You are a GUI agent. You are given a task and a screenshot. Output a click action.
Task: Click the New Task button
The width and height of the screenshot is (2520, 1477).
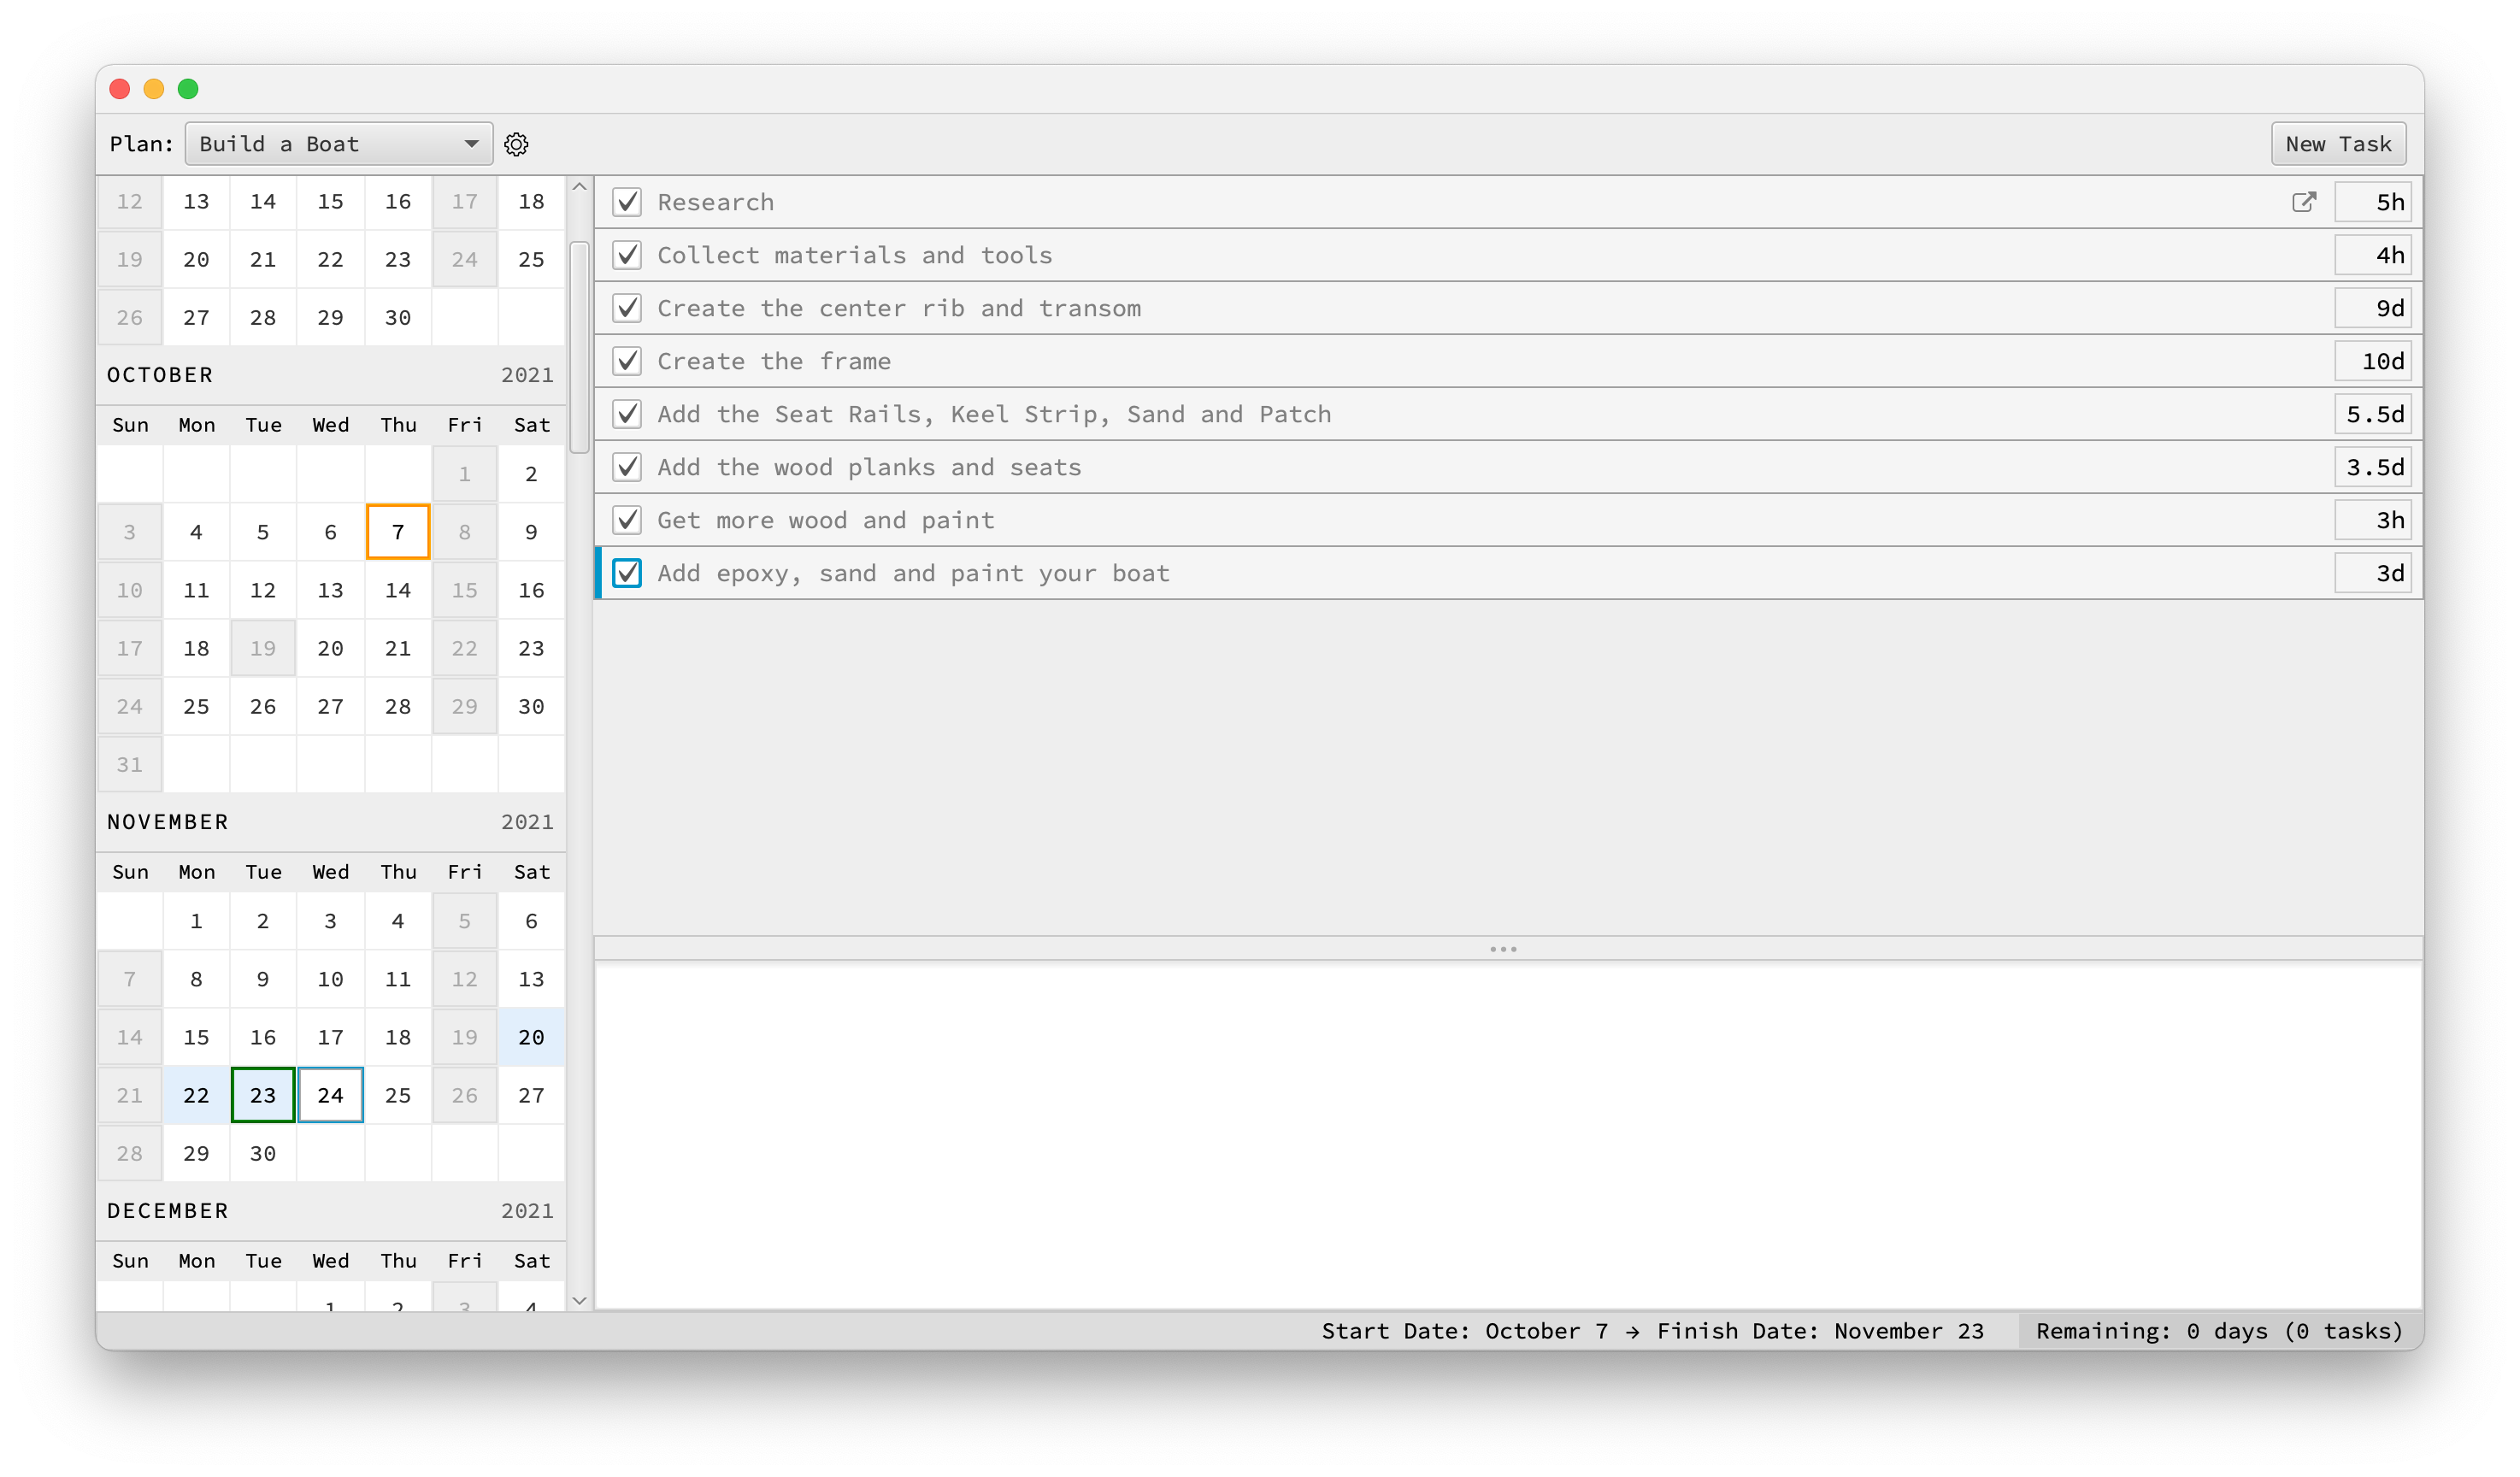(2338, 144)
